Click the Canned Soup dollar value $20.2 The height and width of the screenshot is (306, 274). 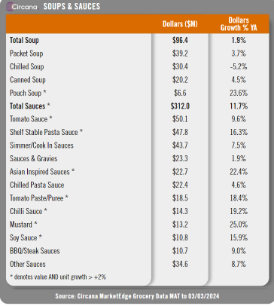(180, 80)
